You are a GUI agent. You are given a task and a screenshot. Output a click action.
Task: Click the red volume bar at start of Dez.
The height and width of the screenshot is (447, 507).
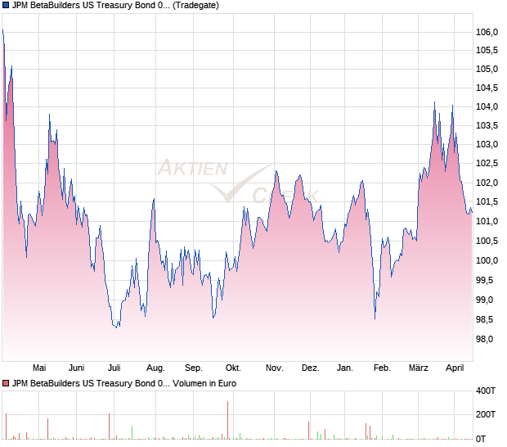(x=308, y=431)
